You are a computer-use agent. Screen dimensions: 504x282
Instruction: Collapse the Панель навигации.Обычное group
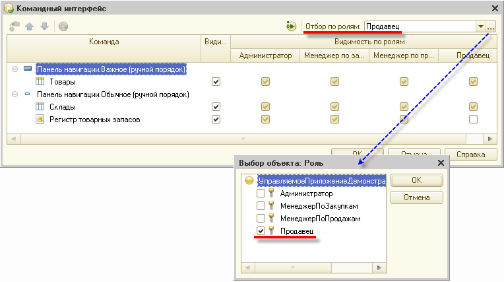15,94
